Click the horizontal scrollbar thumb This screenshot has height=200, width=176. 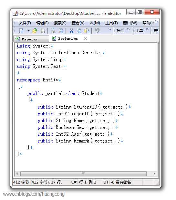[x=83, y=174]
